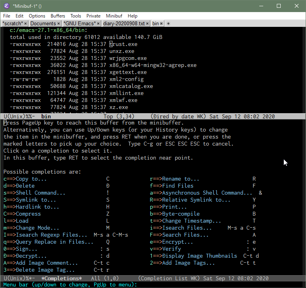Close the diary-20200908.txt tab
The width and height of the screenshot is (306, 288).
[x=147, y=24]
